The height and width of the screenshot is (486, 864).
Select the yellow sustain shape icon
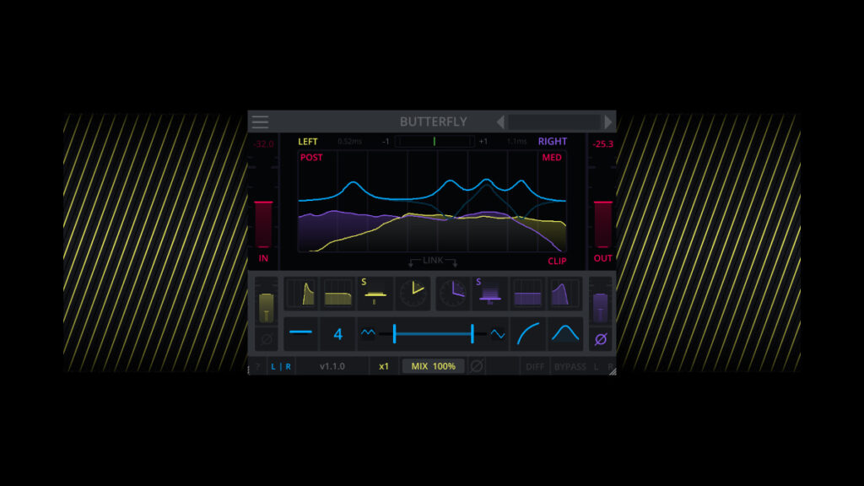339,294
